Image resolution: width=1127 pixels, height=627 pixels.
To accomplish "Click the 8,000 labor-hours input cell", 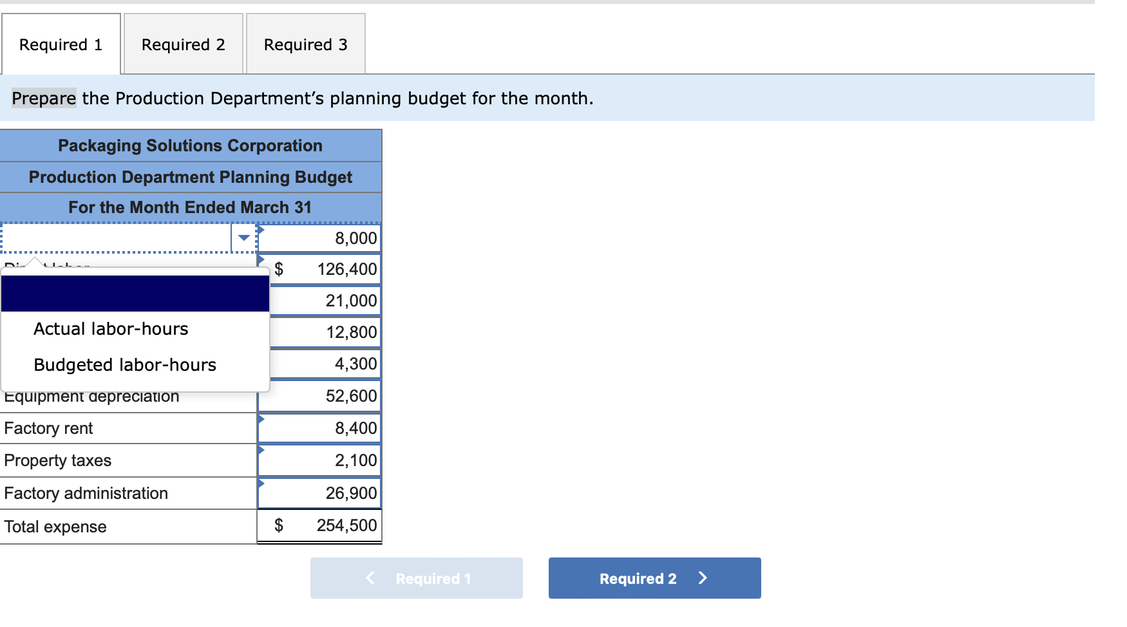I will point(319,238).
